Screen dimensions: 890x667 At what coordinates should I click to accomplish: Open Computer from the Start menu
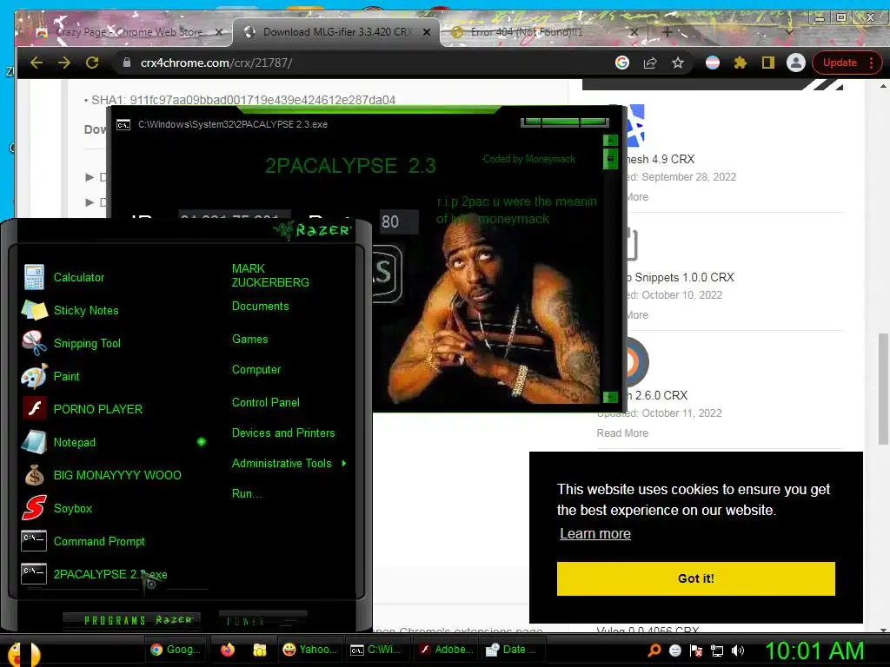[256, 370]
